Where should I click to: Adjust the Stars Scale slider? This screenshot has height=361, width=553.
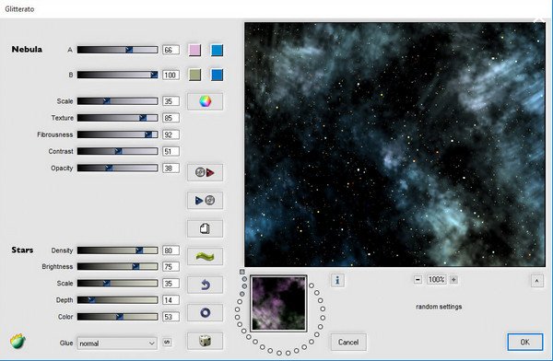pyautogui.click(x=117, y=283)
